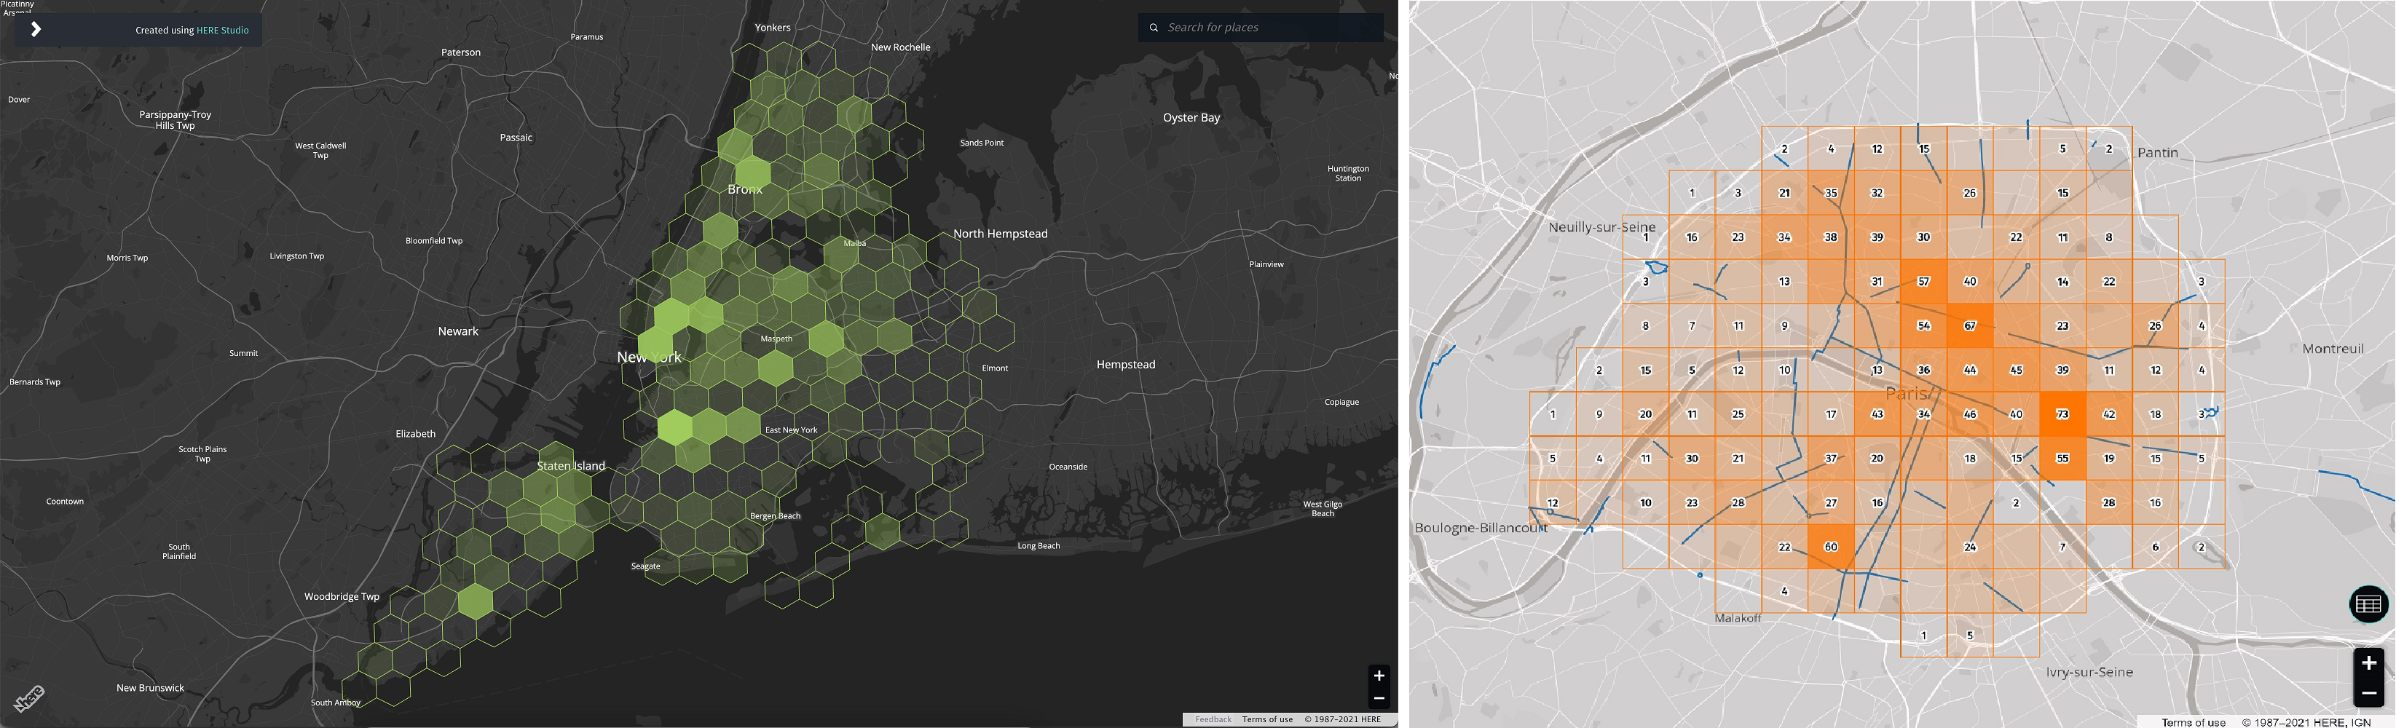
Task: Click the Copiague label
Action: click(x=1341, y=403)
